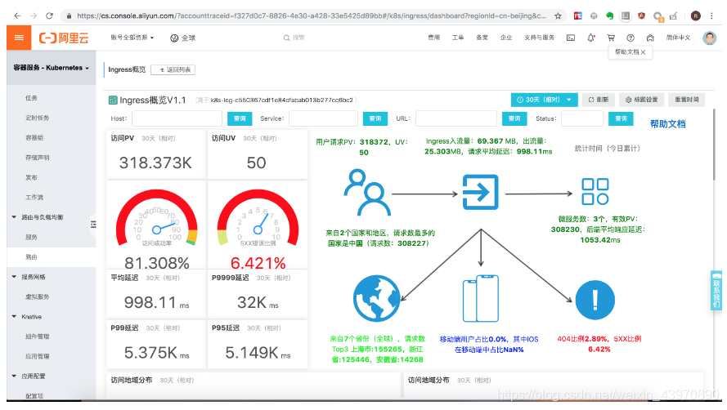
Task: Select 定时任务 in the sidebar
Action: (37, 118)
